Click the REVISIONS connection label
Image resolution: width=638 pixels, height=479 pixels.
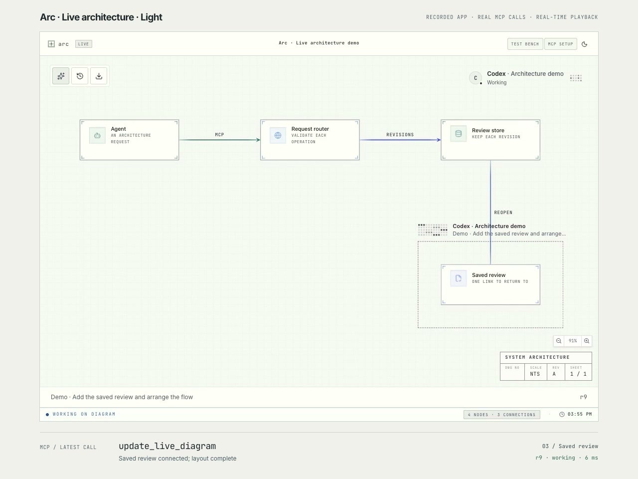pos(400,135)
